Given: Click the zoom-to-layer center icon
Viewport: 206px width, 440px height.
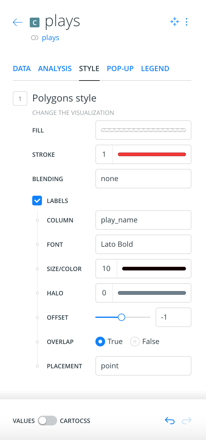Looking at the screenshot, I should tap(174, 22).
